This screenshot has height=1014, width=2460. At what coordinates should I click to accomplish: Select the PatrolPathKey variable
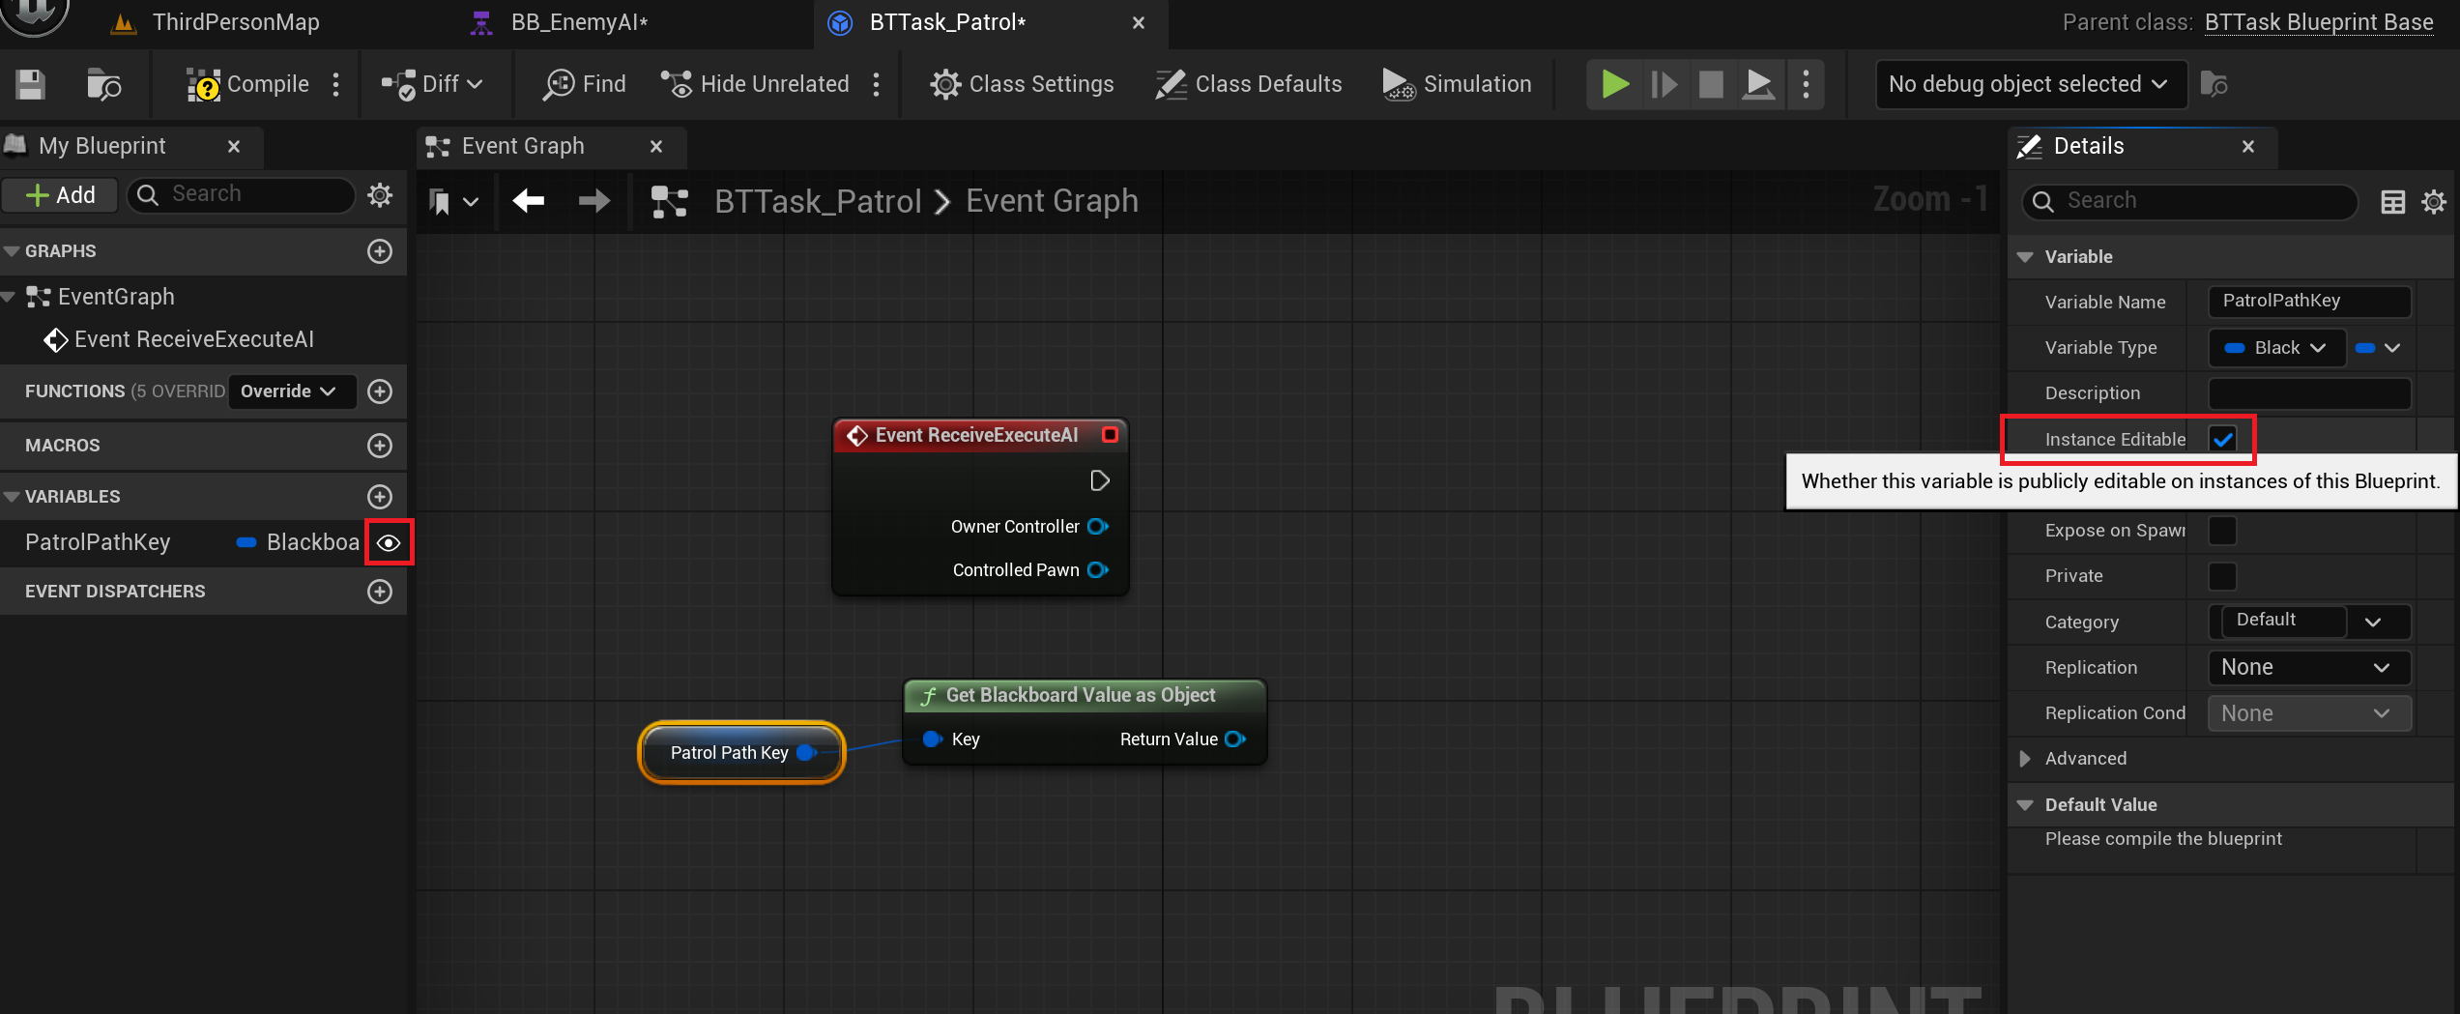pyautogui.click(x=98, y=542)
